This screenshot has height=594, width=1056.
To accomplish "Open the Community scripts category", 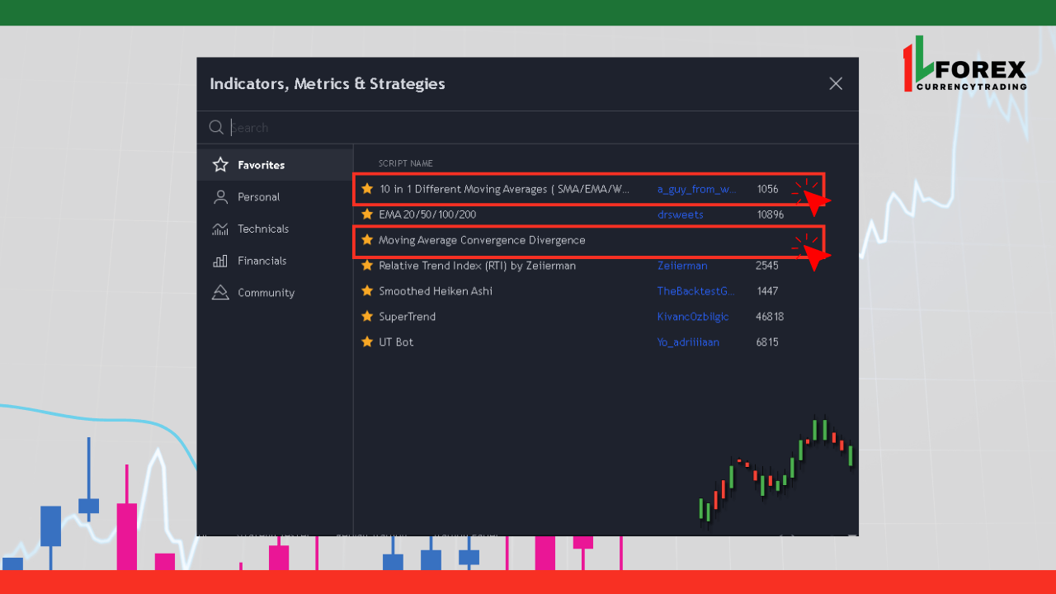I will 266,293.
